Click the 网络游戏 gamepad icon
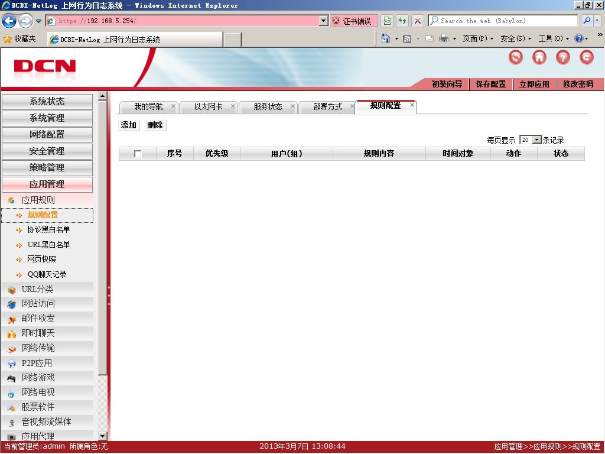Viewport: 605px width, 454px height. point(11,378)
